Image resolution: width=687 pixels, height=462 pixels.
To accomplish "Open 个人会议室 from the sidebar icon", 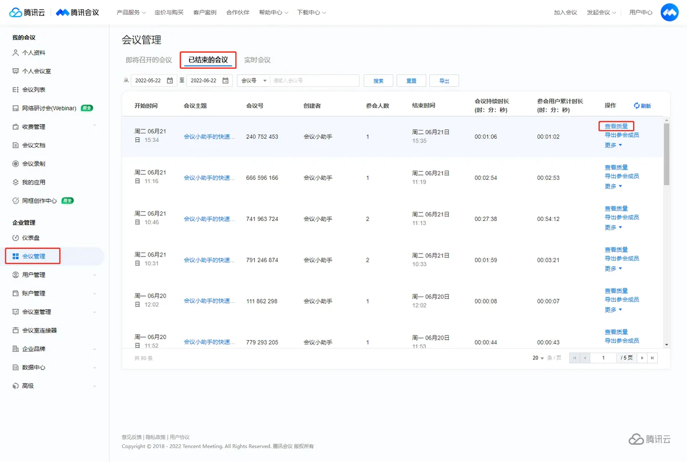I will 15,71.
